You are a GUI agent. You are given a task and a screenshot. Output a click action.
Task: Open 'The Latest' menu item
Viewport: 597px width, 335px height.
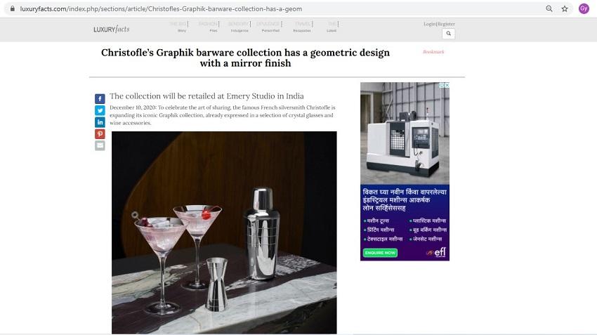(x=332, y=27)
